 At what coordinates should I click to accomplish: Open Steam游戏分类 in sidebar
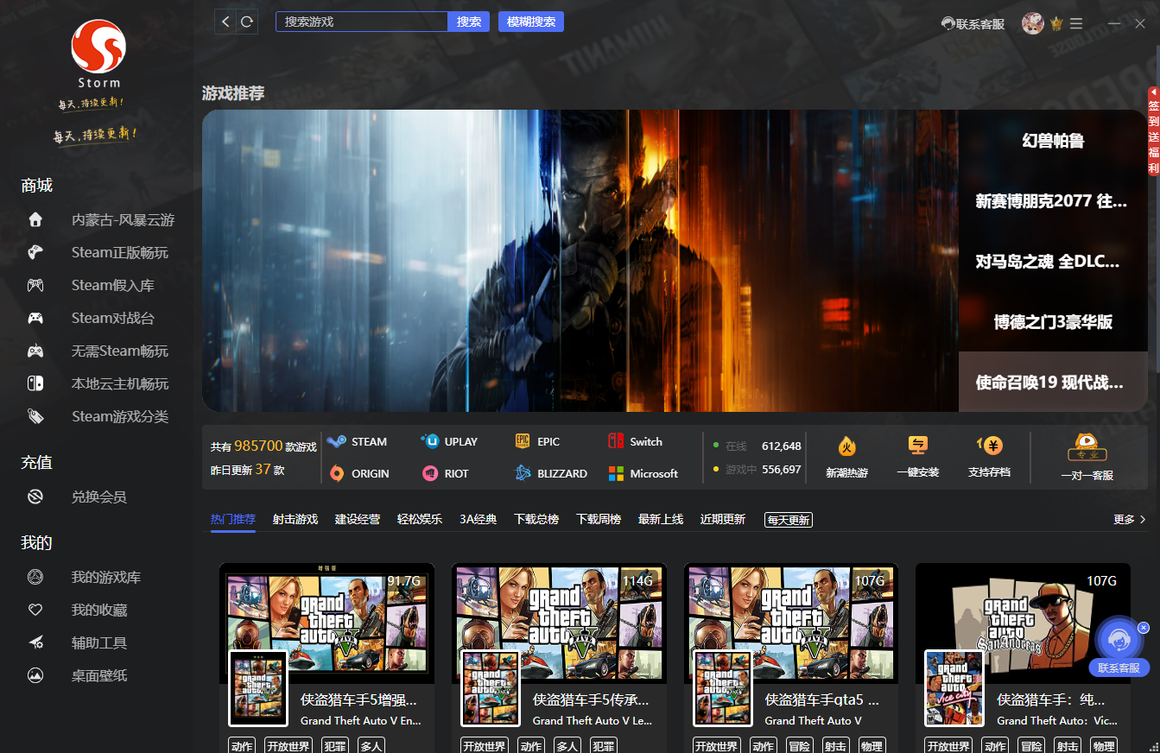coord(119,416)
